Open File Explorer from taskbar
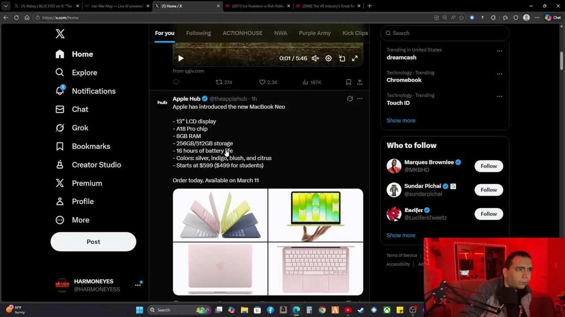This screenshot has height=317, width=565. pos(244,310)
